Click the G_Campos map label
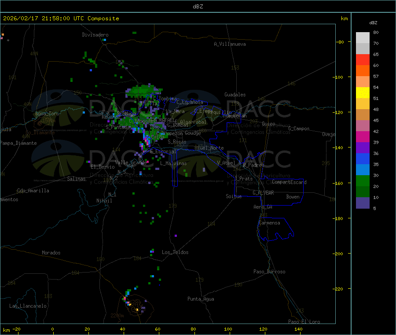 pyautogui.click(x=299, y=129)
